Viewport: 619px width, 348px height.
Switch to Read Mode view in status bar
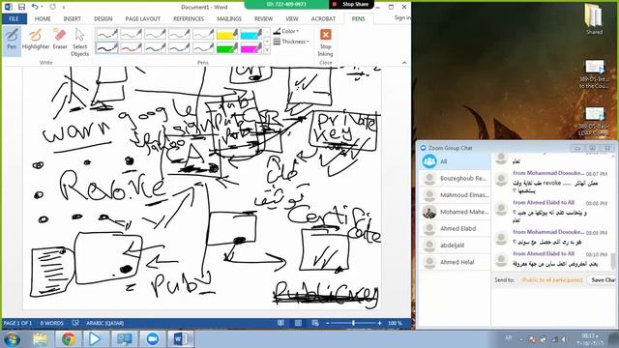[280, 323]
